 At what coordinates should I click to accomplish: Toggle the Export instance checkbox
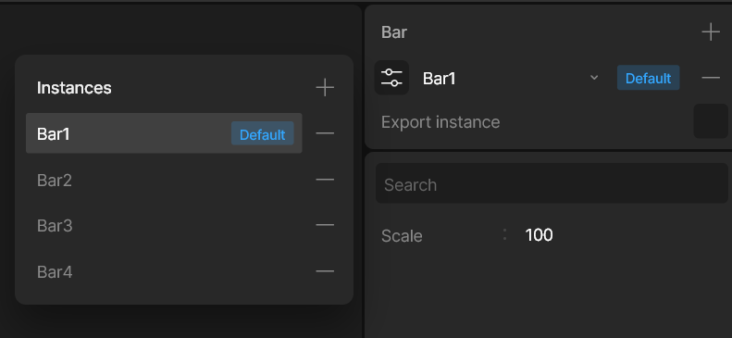[x=711, y=121]
